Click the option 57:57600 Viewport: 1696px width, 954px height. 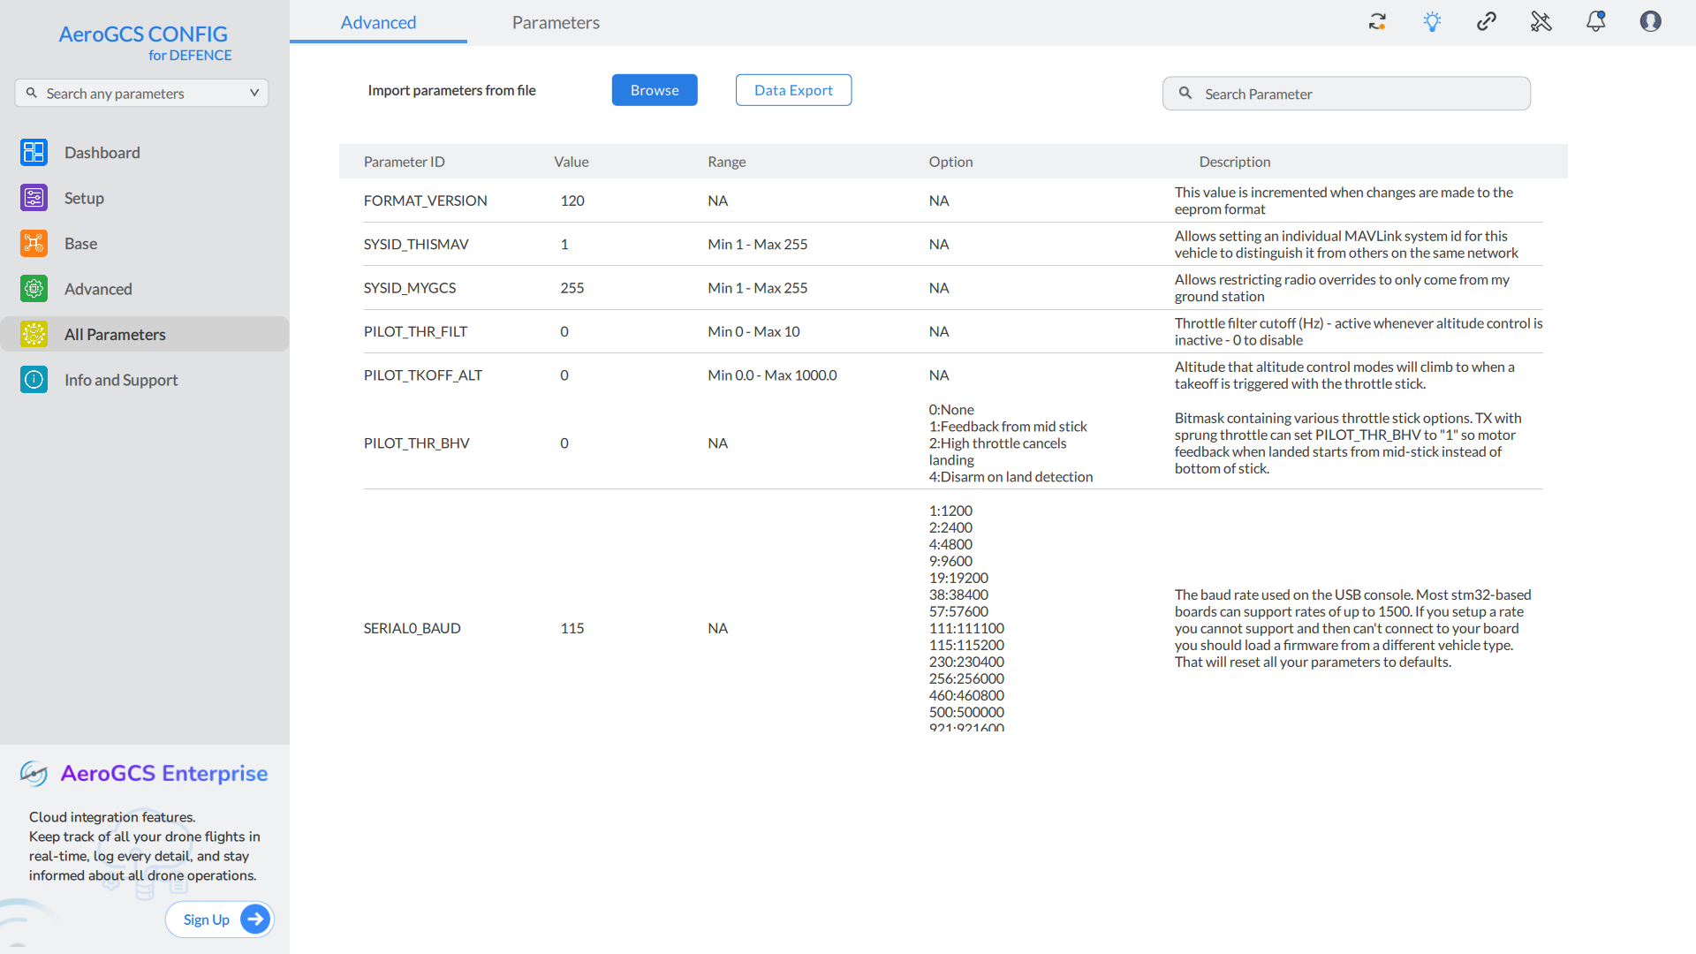[958, 611]
